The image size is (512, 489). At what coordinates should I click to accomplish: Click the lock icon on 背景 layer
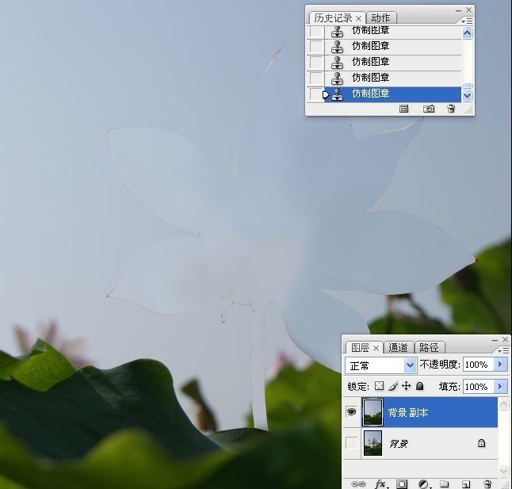coord(481,443)
